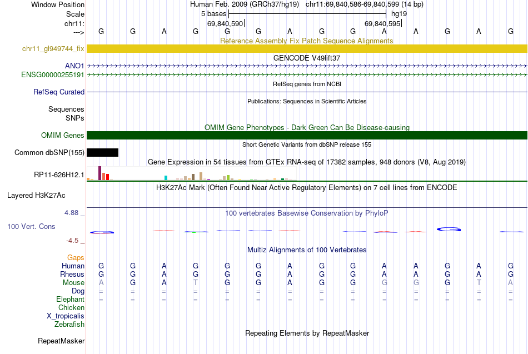This screenshot has height=354, width=528.
Task: Click the Rhesus alignment row label
Action: click(72, 274)
